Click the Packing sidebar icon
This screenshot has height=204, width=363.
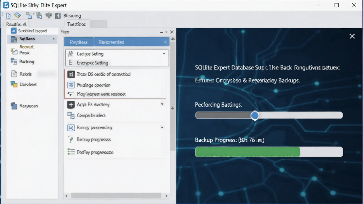[x=14, y=61]
